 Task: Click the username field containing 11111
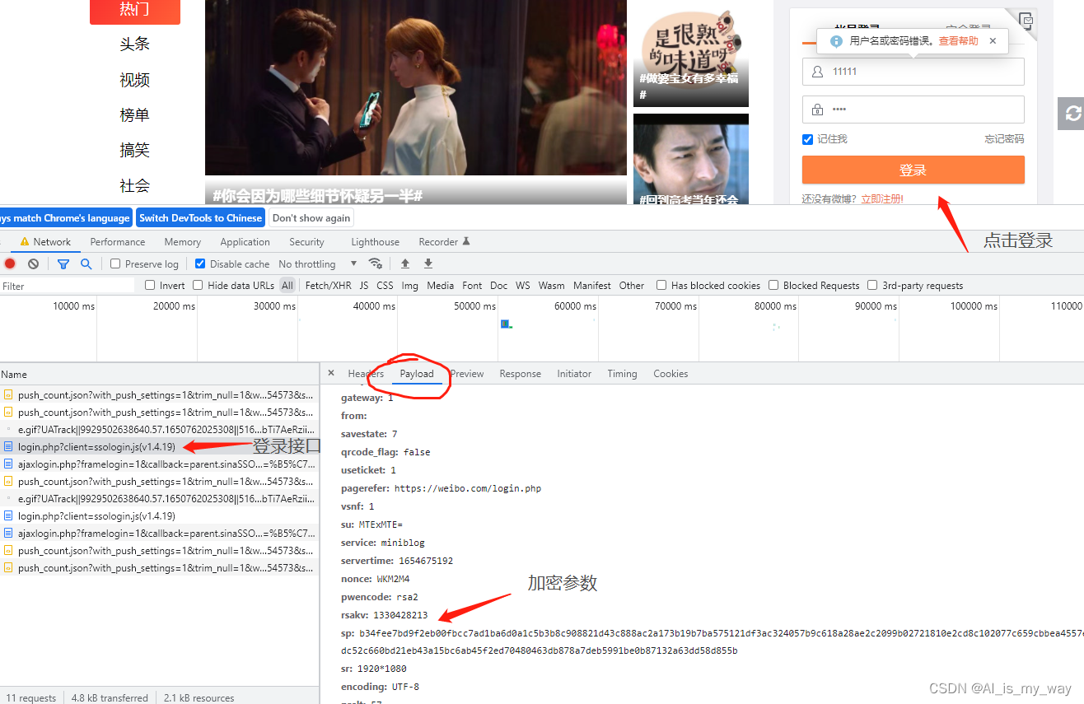coord(913,72)
